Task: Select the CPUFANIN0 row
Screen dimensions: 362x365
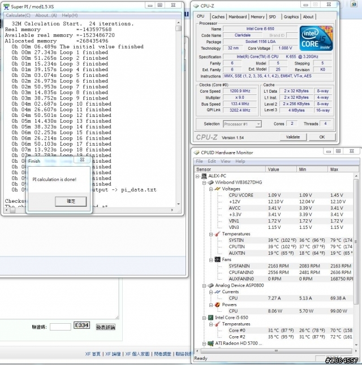Action: tap(290, 272)
